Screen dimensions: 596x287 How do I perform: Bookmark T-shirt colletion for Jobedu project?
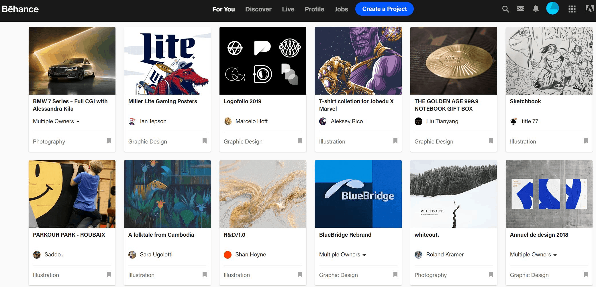[395, 141]
